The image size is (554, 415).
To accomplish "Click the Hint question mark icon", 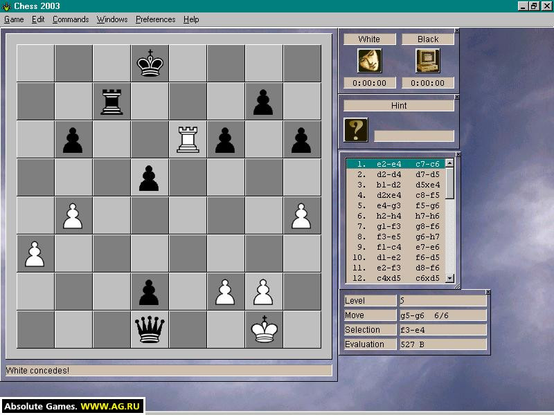I will point(356,130).
